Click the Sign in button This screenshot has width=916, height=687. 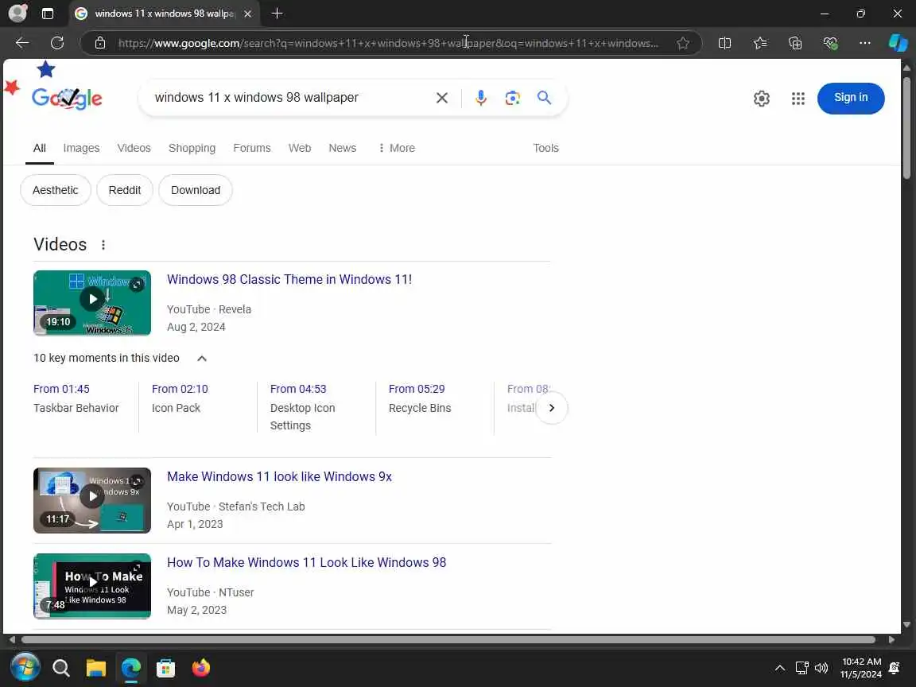(x=851, y=98)
